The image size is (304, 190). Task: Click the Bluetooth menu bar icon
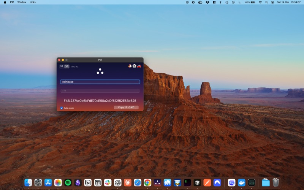pos(220,2)
